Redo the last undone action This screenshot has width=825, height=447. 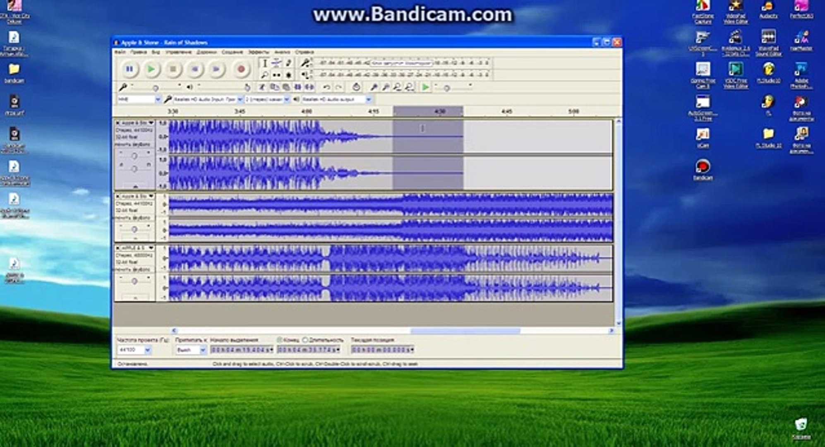(x=338, y=87)
